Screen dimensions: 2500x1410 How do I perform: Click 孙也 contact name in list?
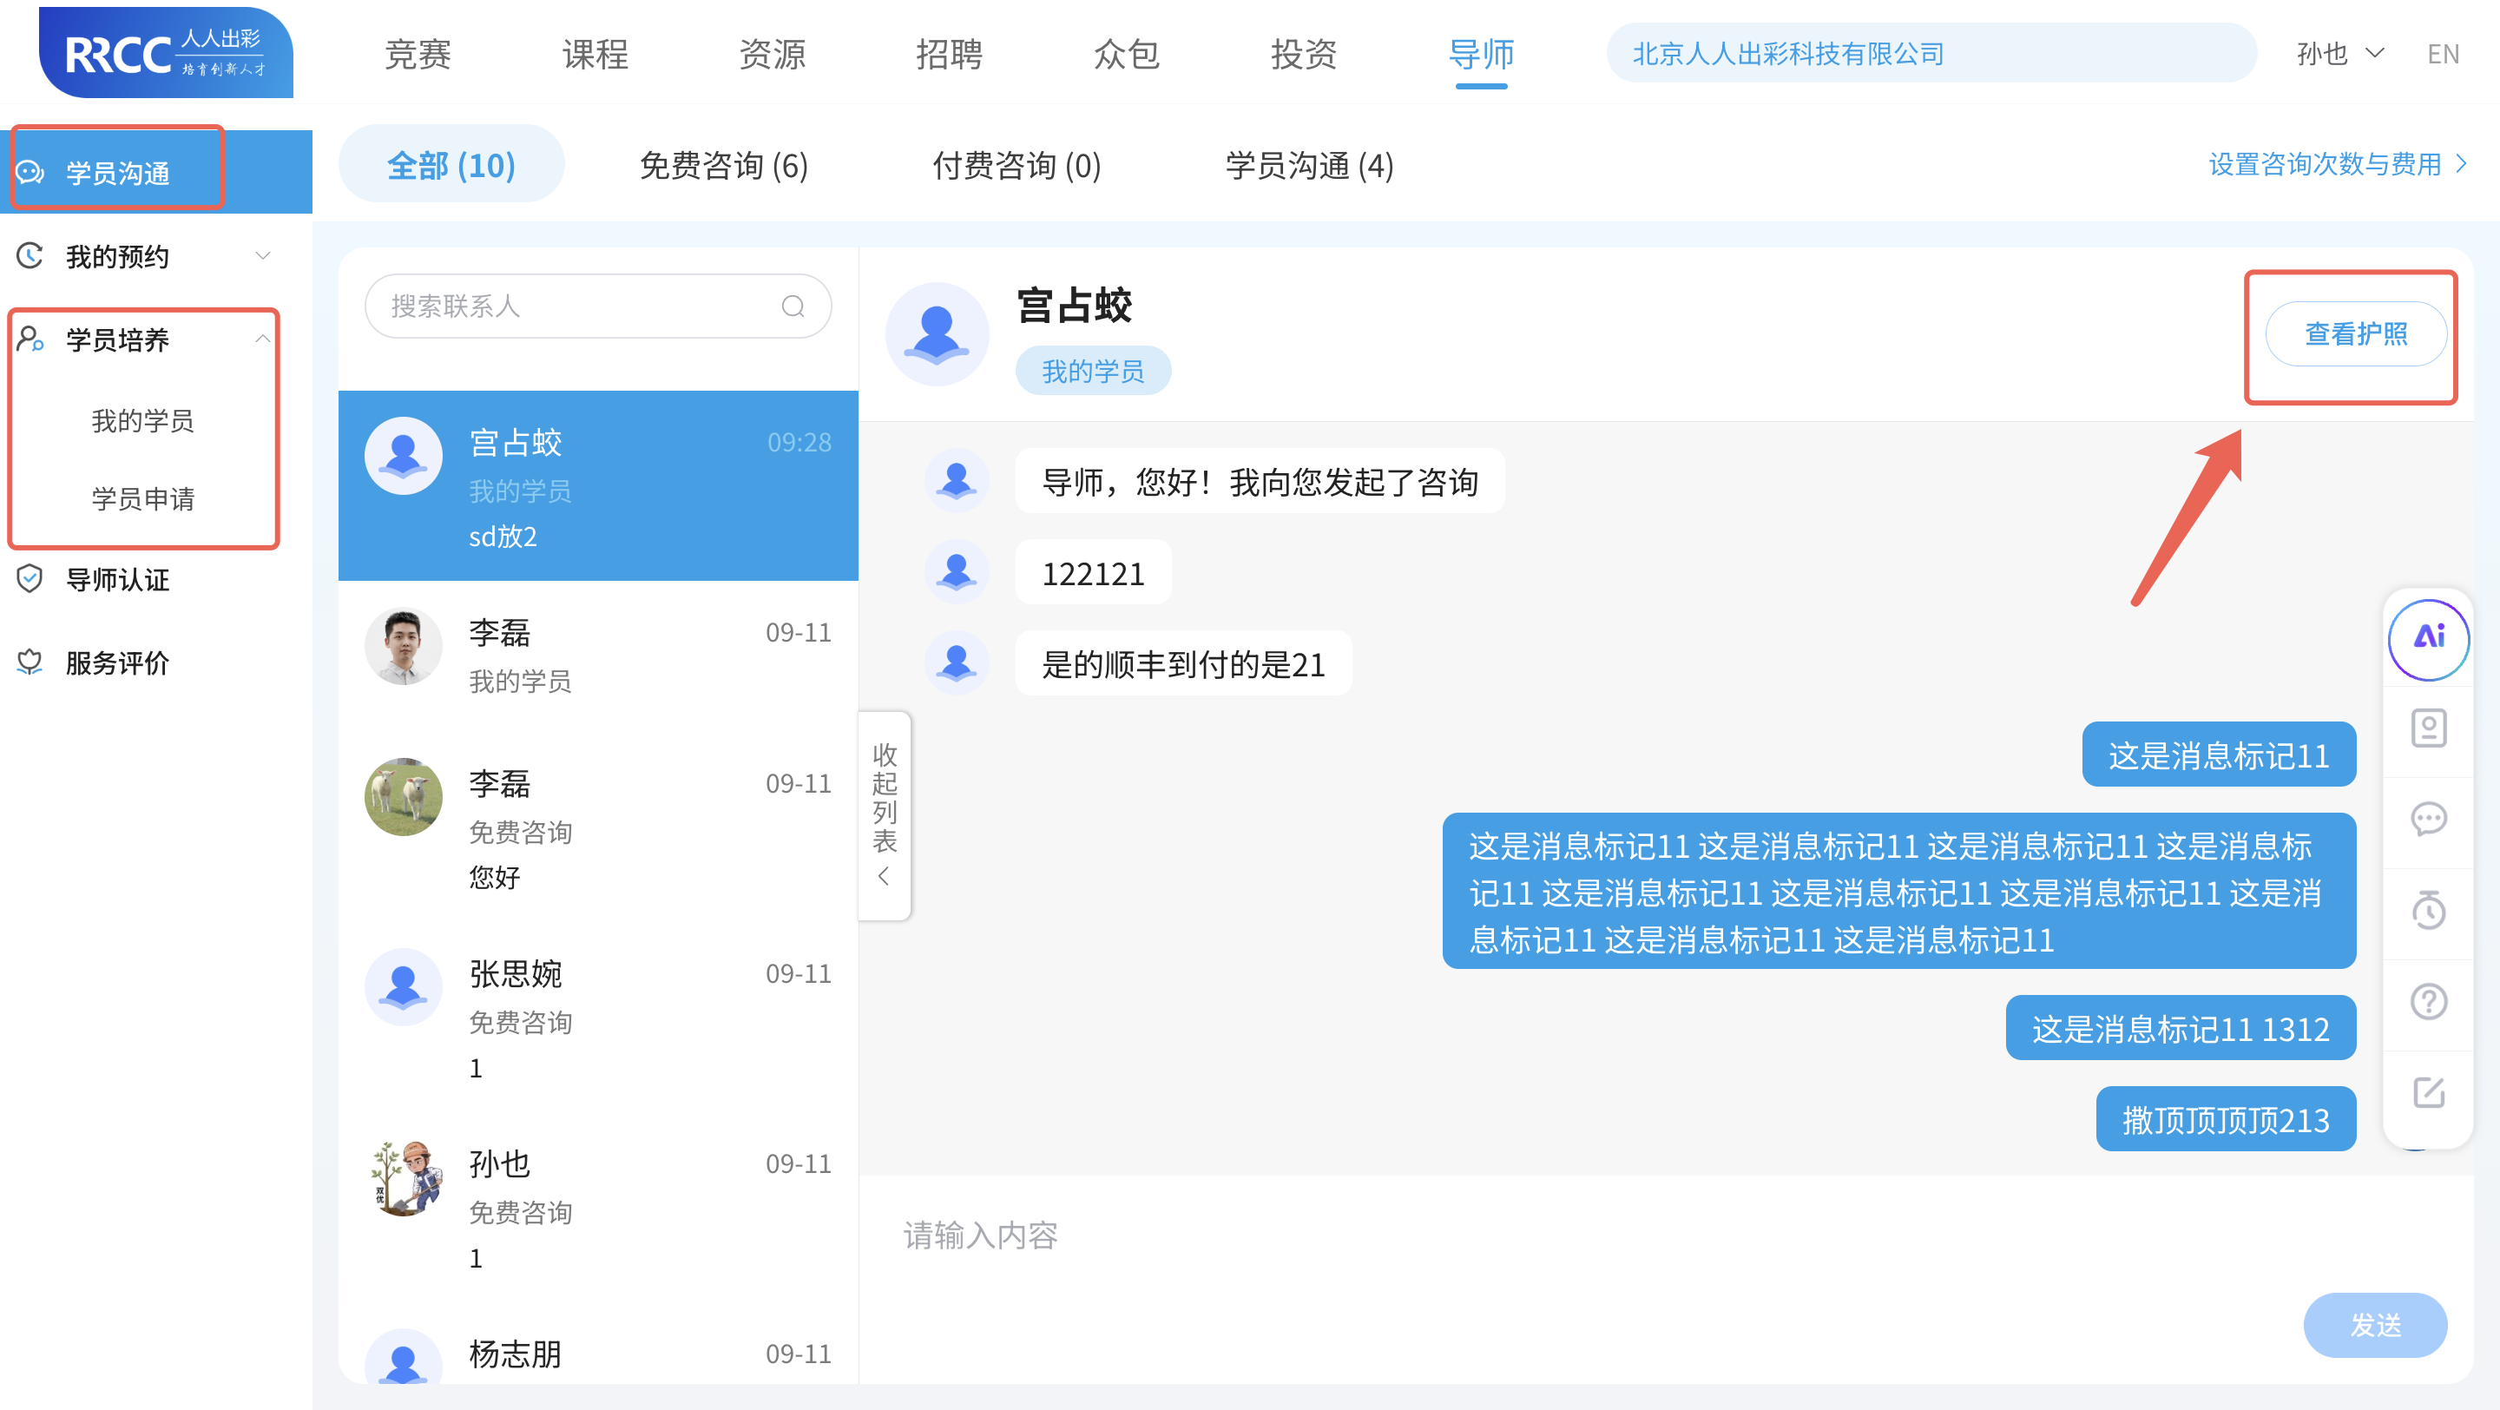[x=499, y=1164]
